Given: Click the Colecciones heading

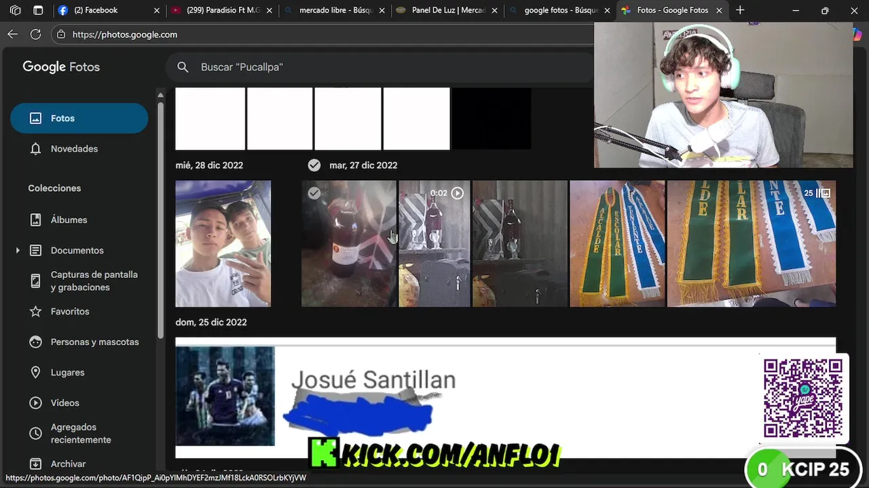Looking at the screenshot, I should coord(54,188).
